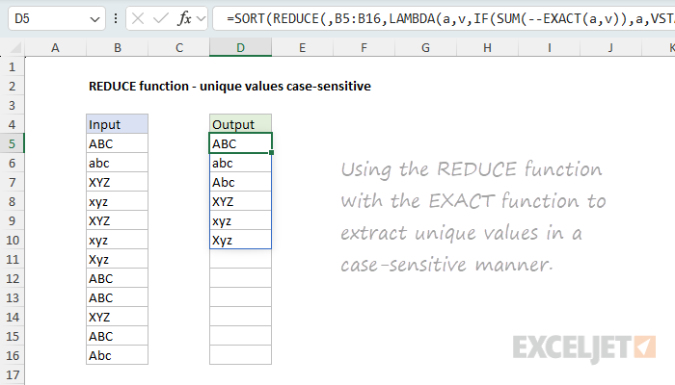Select cell B15 containing ABC
Image resolution: width=675 pixels, height=385 pixels.
coord(117,336)
